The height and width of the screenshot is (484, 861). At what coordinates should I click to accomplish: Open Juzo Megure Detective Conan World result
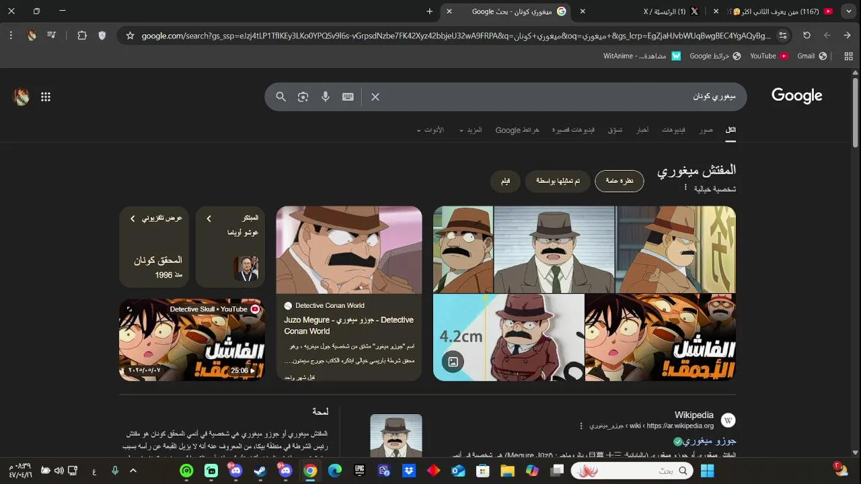pyautogui.click(x=348, y=325)
